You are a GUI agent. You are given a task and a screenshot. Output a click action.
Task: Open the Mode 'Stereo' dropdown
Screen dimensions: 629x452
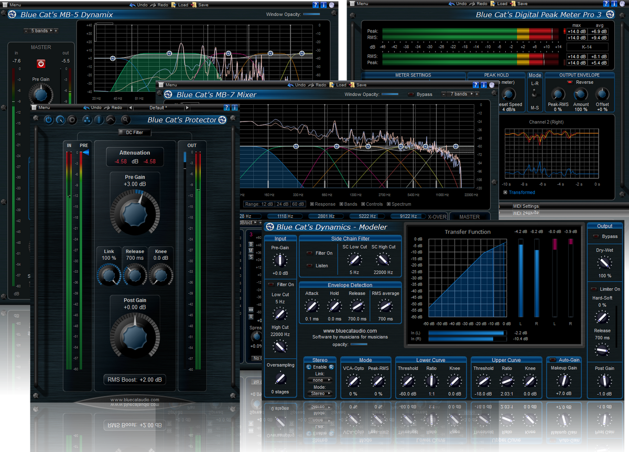(x=319, y=393)
